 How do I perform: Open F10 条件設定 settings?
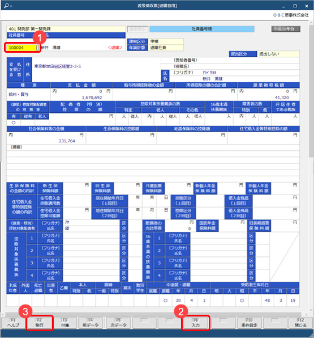pyautogui.click(x=250, y=323)
